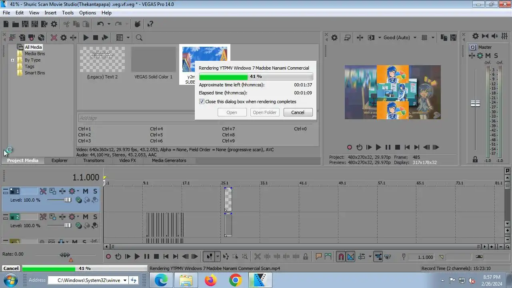Open edit tool selector dropdown arrow
Image resolution: width=512 pixels, height=288 pixels.
218,257
